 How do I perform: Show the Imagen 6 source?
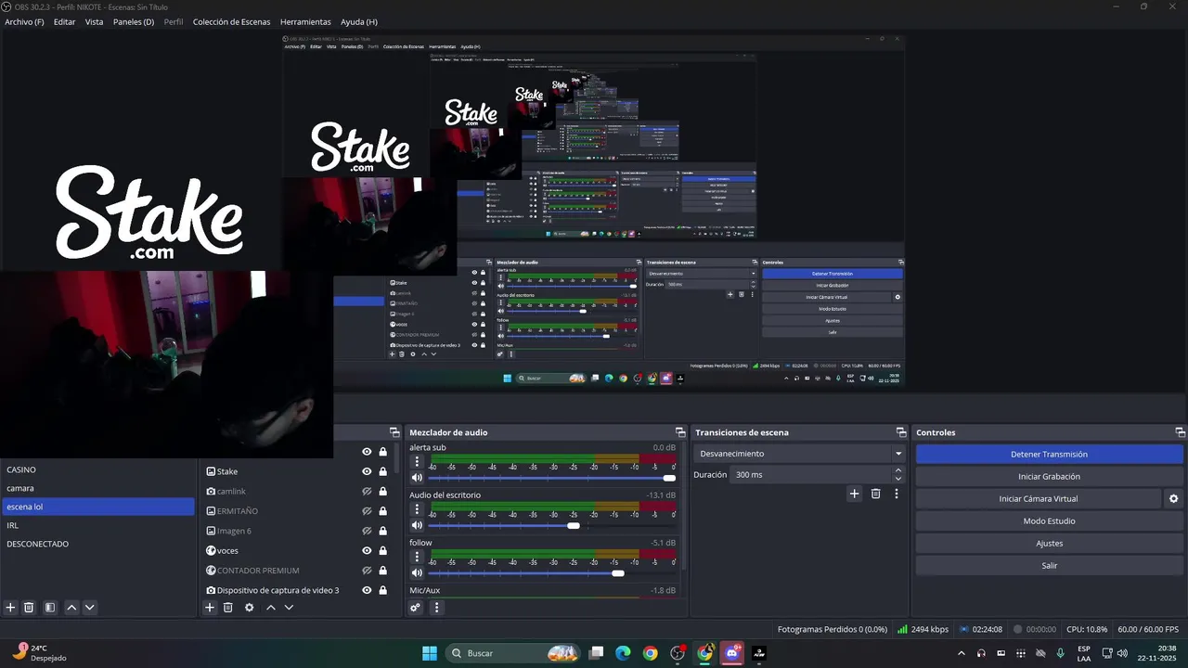coord(367,531)
